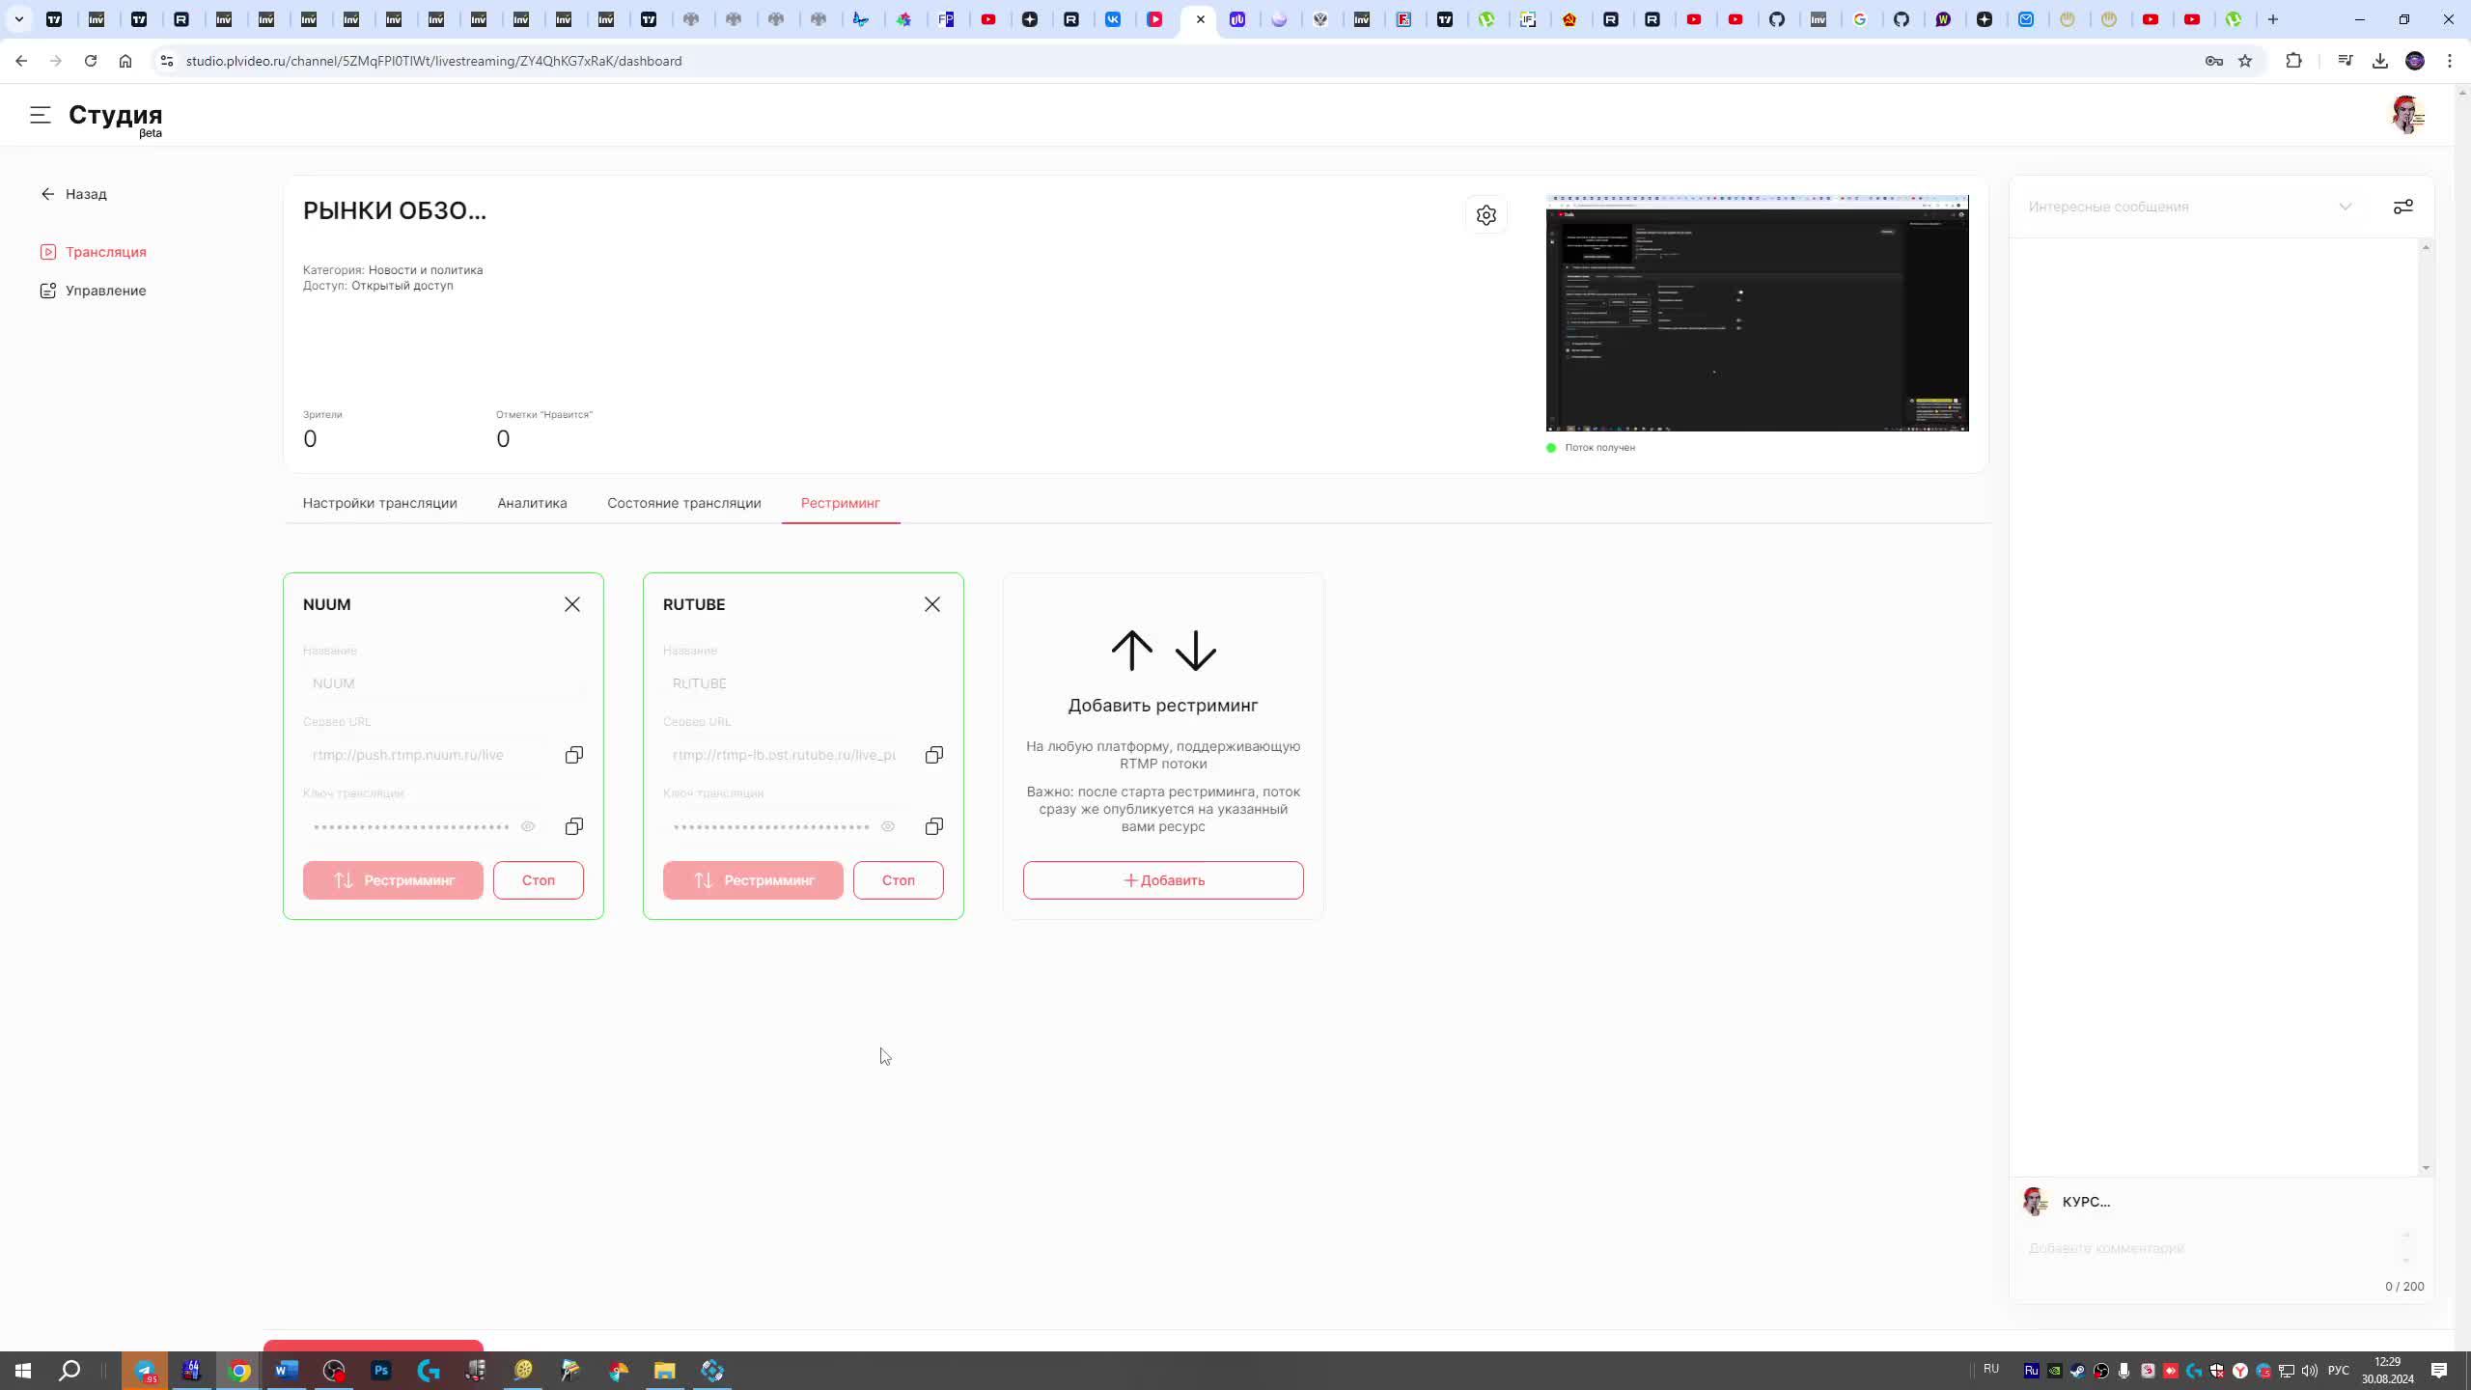Open Chrome three-dot menu
Screen dimensions: 2471x1390
(x=2450, y=61)
